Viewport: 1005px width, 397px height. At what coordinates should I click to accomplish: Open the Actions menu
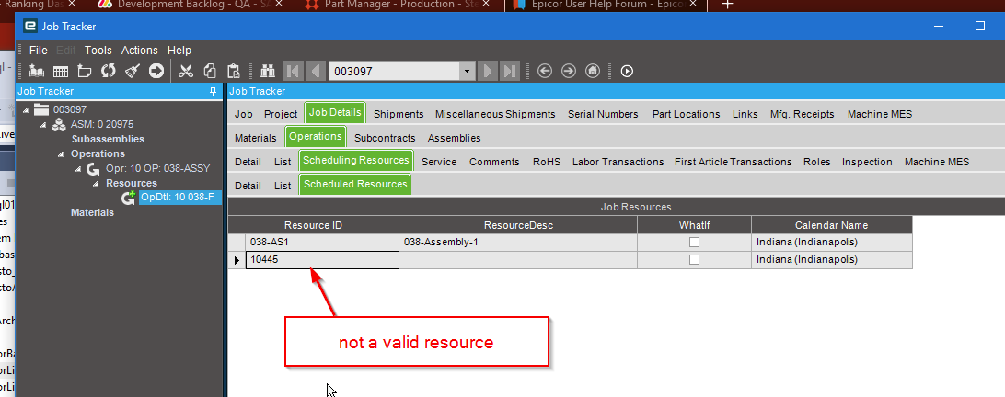[x=140, y=50]
